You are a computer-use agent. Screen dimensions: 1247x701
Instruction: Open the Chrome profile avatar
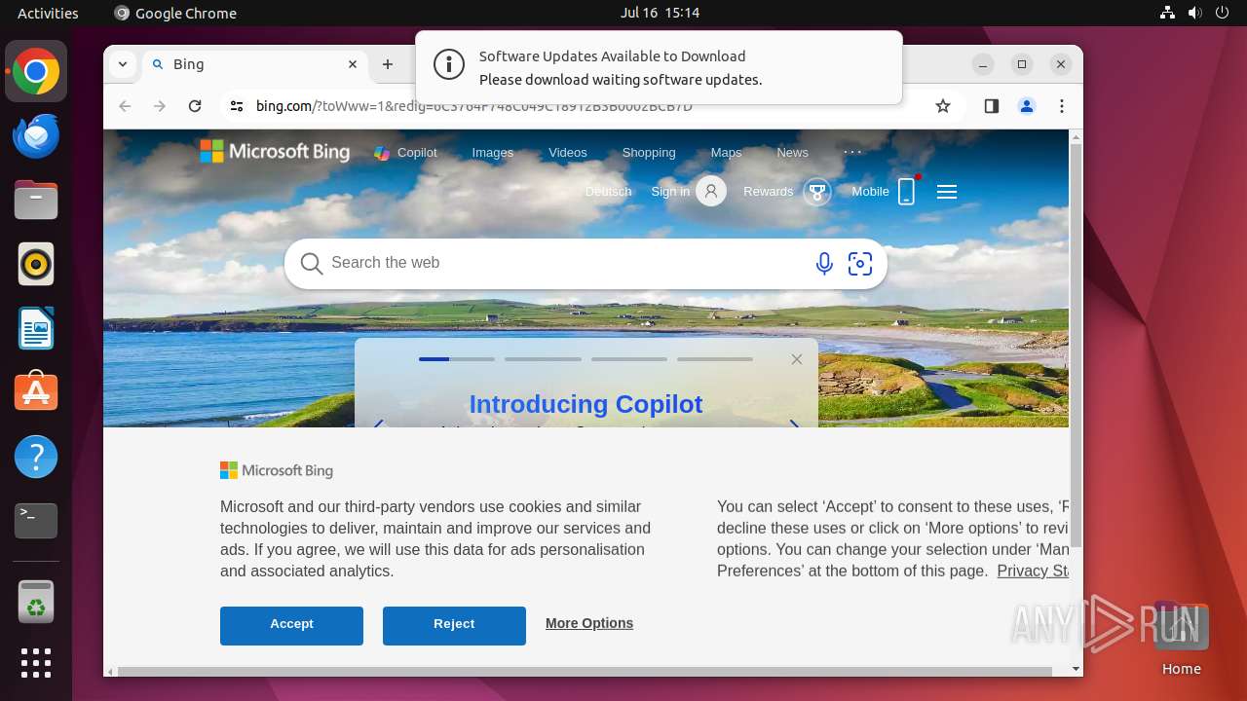pos(1026,106)
